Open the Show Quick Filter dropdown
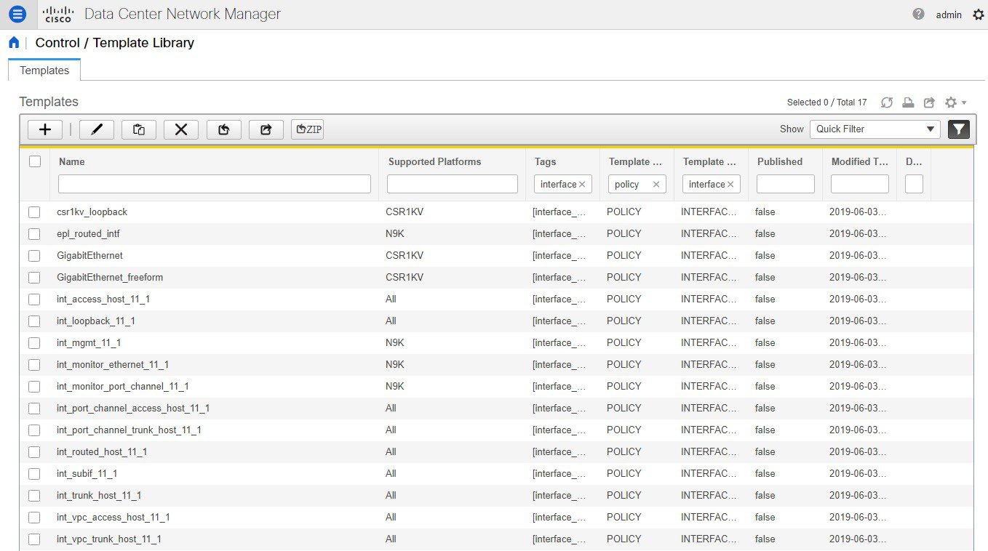Viewport: 988px width, 551px height. click(x=875, y=129)
